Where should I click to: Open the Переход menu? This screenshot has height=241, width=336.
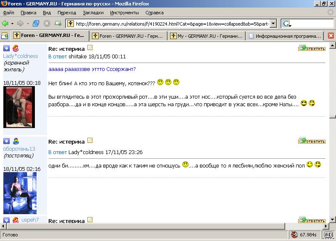(67, 13)
